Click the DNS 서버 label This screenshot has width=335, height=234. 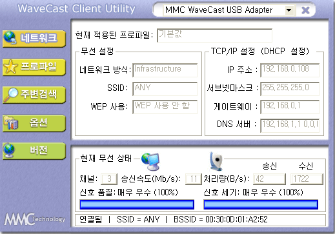(237, 124)
